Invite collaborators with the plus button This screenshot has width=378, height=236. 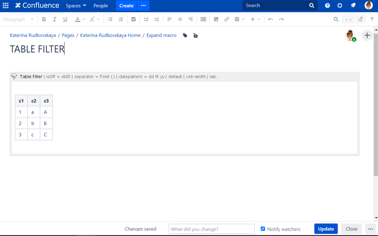tap(367, 36)
